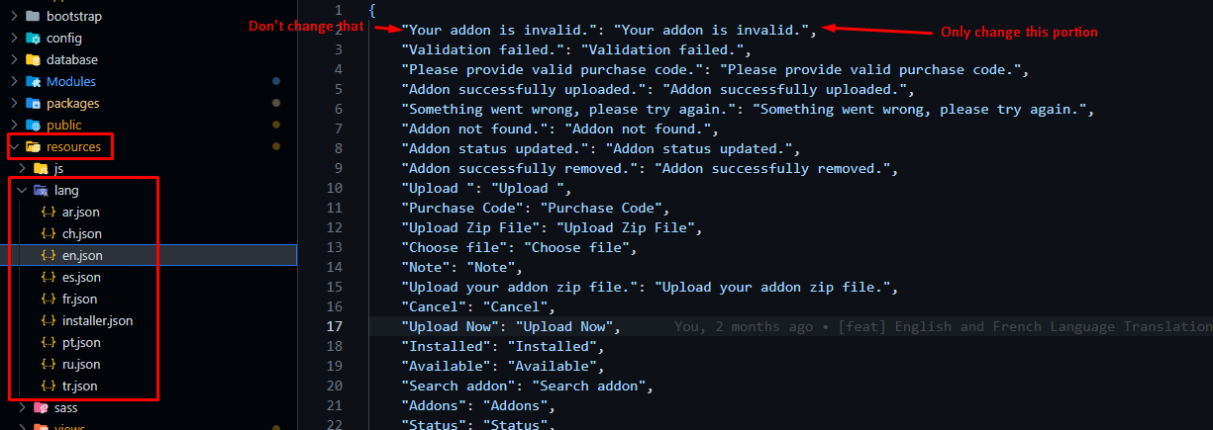Viewport: 1213px width, 430px height.
Task: Click line number 10 in the gutter
Action: (335, 188)
